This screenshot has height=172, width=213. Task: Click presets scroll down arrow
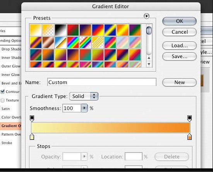(x=149, y=64)
